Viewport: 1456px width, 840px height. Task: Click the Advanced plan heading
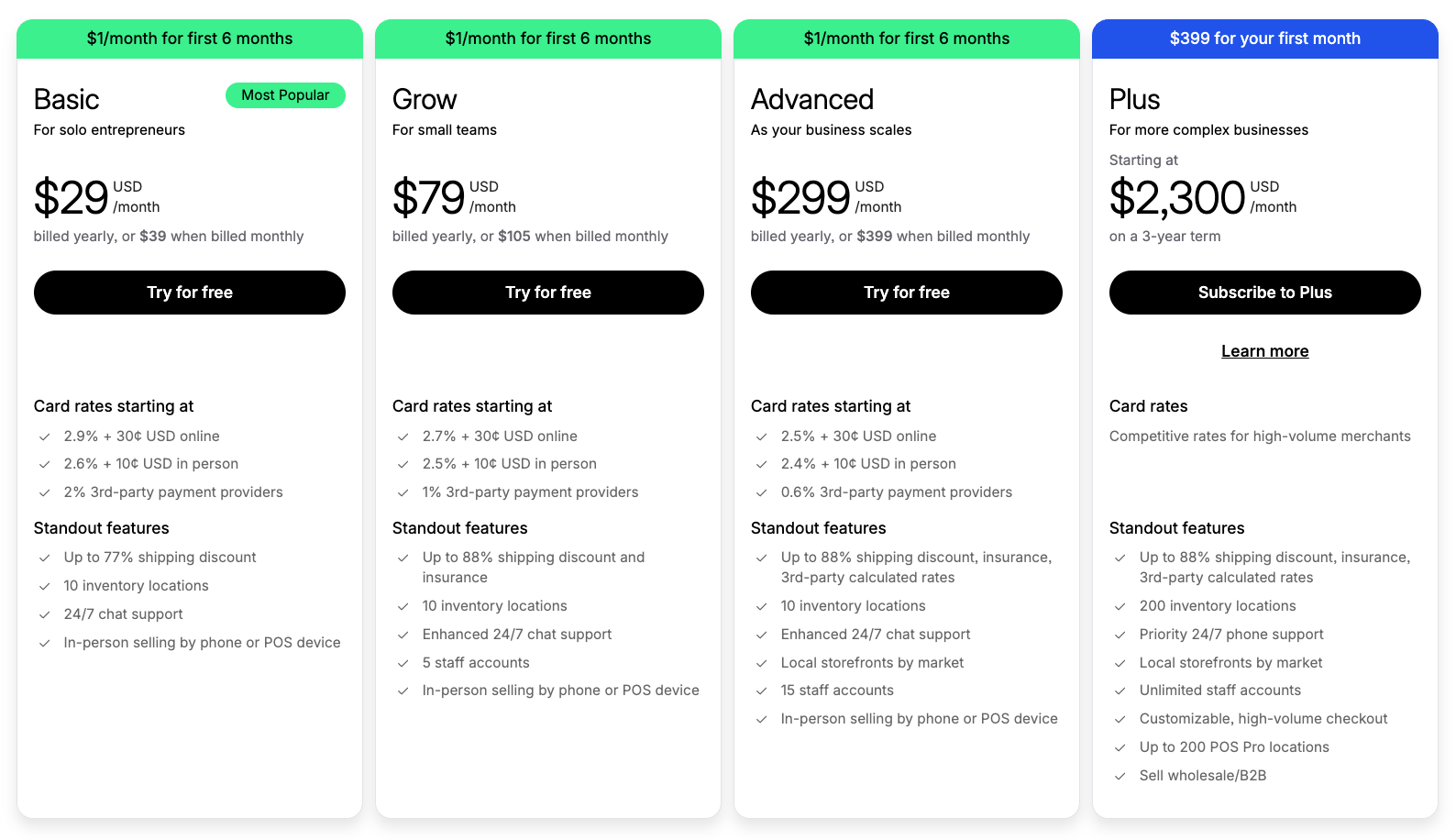tap(811, 99)
